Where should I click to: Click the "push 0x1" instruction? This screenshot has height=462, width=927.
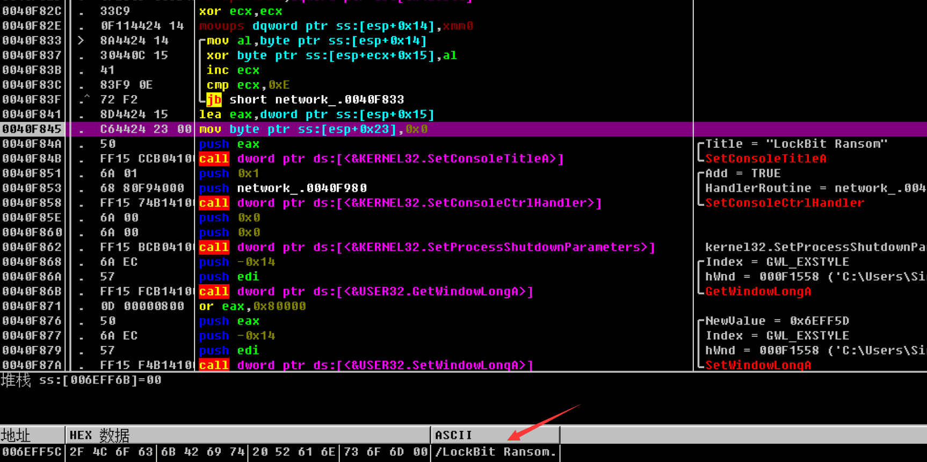click(229, 174)
